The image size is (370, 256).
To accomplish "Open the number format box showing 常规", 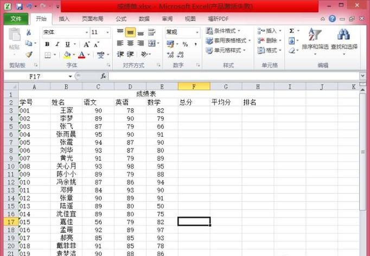I will 182,33.
